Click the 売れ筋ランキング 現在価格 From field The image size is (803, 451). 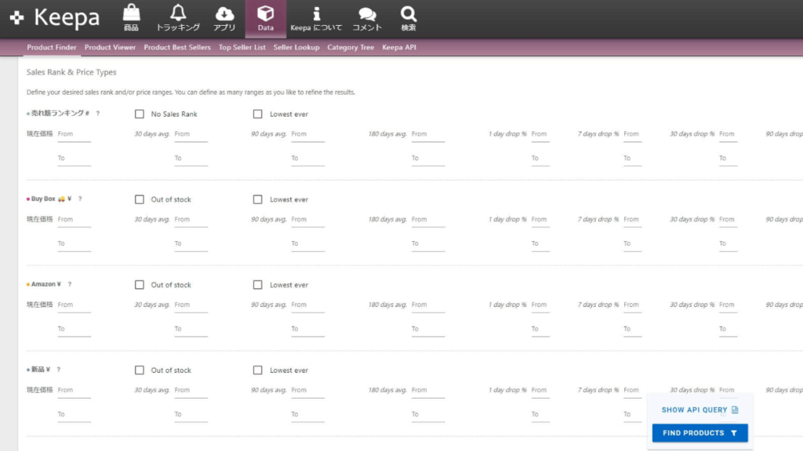tap(74, 135)
